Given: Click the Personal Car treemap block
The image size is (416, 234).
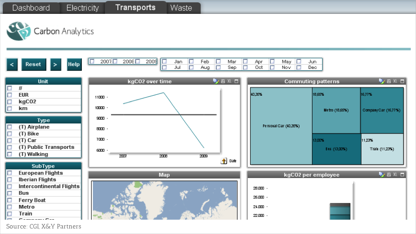Looking at the screenshot, I should click(x=281, y=126).
